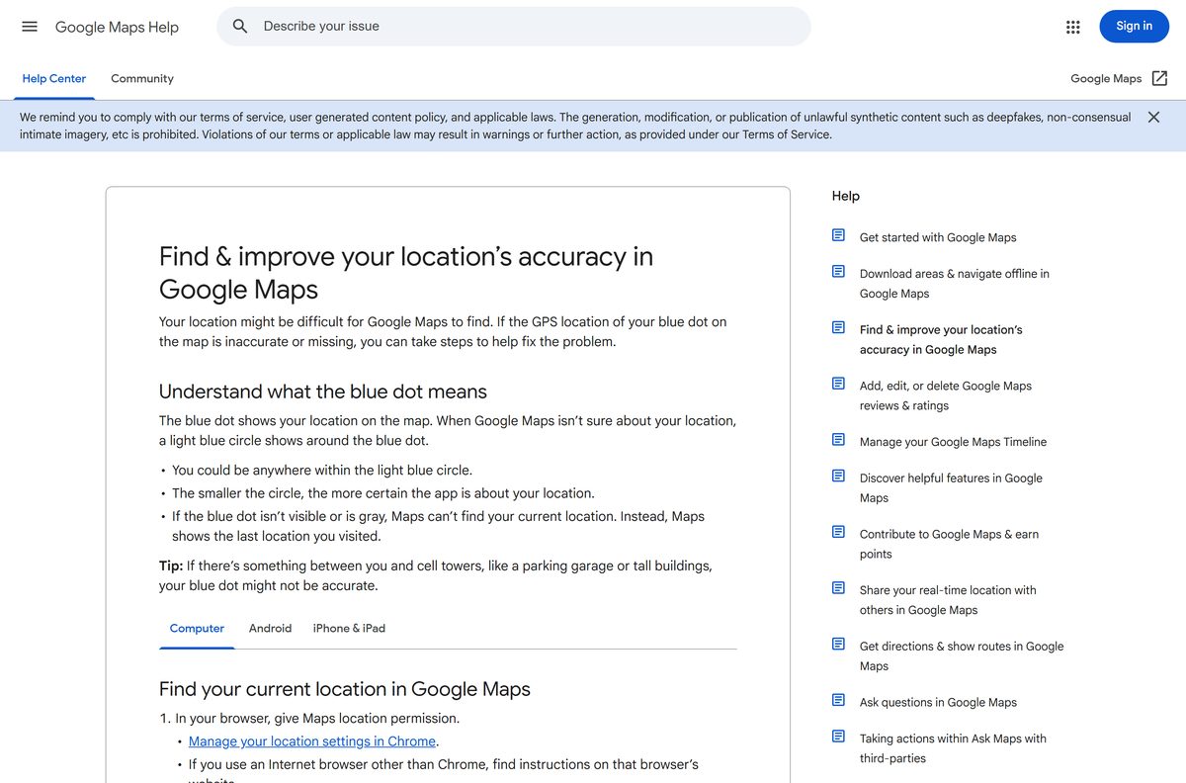Switch to the Community tab

(x=142, y=79)
